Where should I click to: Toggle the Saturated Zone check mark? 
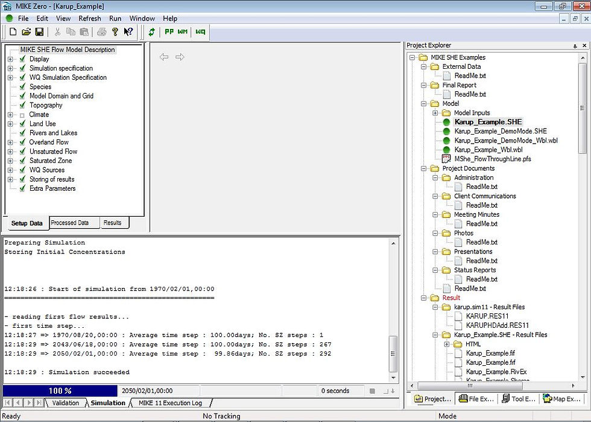[23, 161]
